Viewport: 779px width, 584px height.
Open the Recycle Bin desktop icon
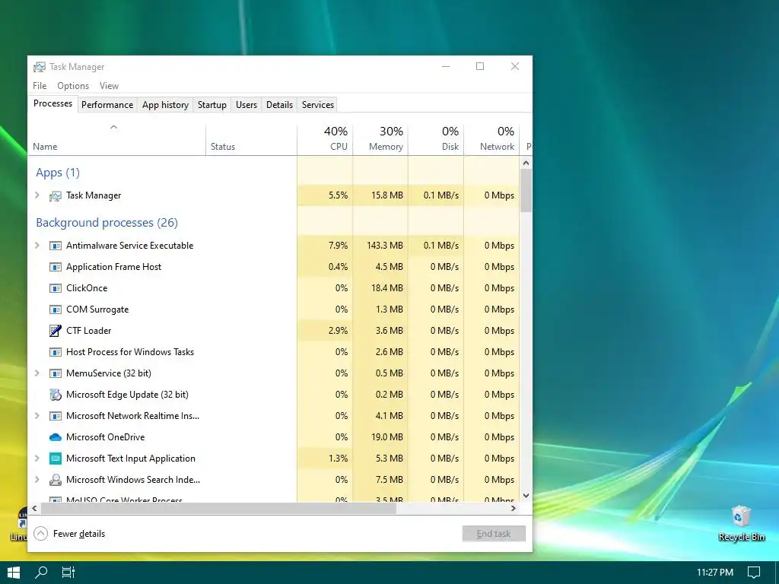click(x=741, y=523)
